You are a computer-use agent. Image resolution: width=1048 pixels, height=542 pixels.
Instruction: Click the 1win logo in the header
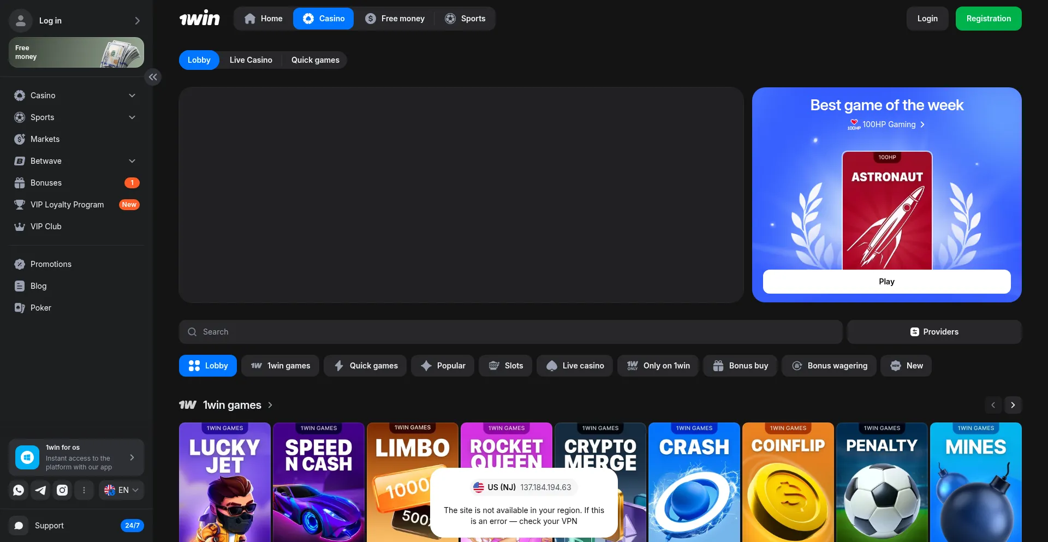pyautogui.click(x=200, y=19)
